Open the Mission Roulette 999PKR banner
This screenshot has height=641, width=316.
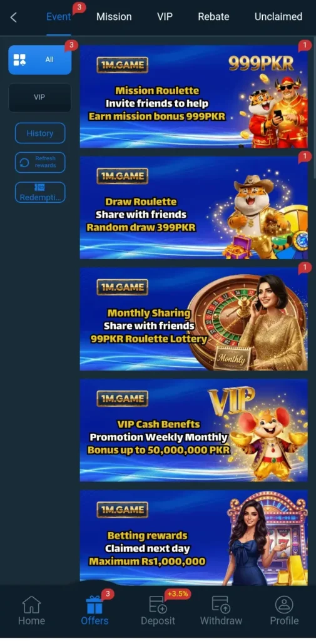point(194,96)
